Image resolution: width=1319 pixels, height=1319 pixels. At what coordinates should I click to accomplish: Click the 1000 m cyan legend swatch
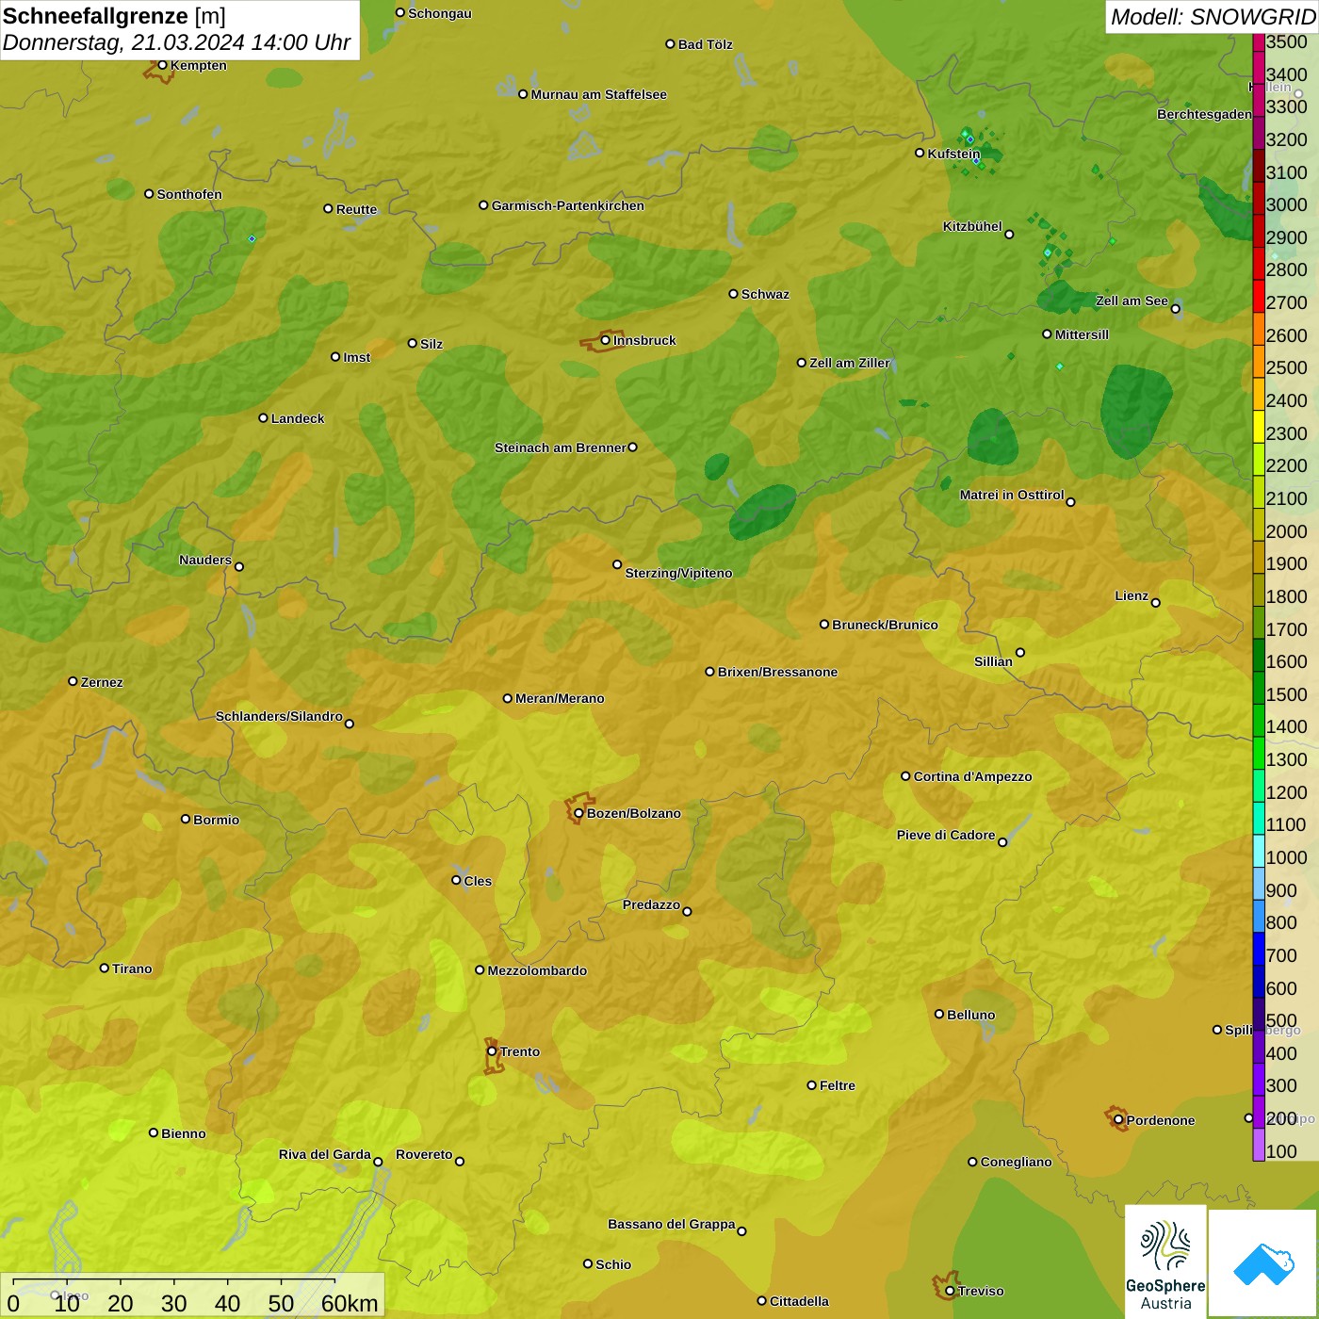pos(1259,851)
